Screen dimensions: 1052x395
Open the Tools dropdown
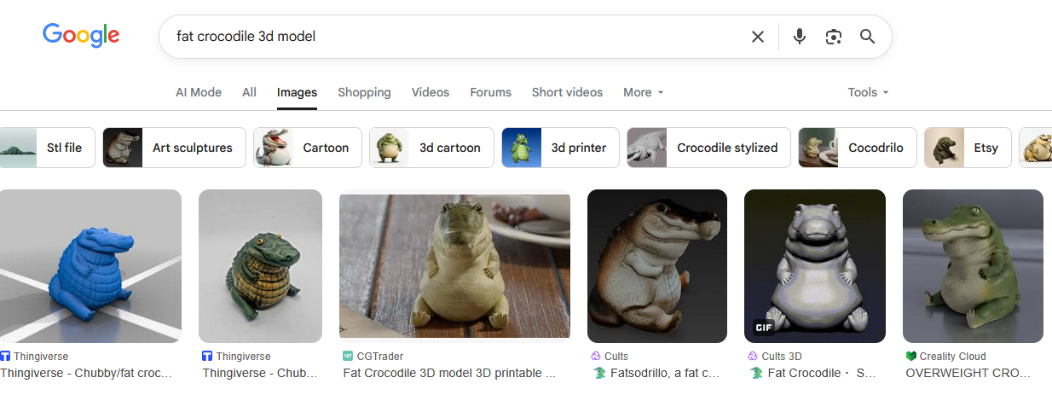click(868, 92)
